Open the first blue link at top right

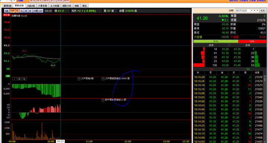coord(234,0)
